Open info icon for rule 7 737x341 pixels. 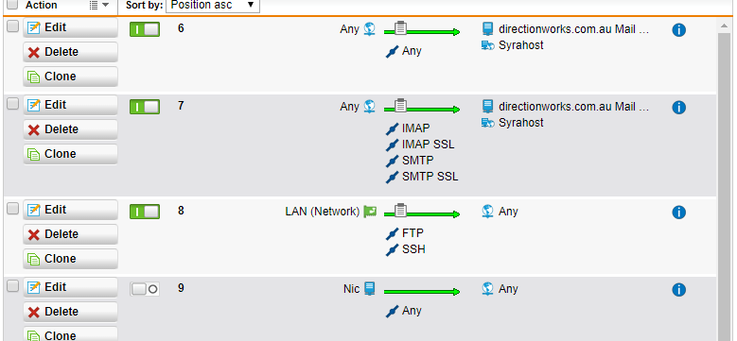click(678, 108)
